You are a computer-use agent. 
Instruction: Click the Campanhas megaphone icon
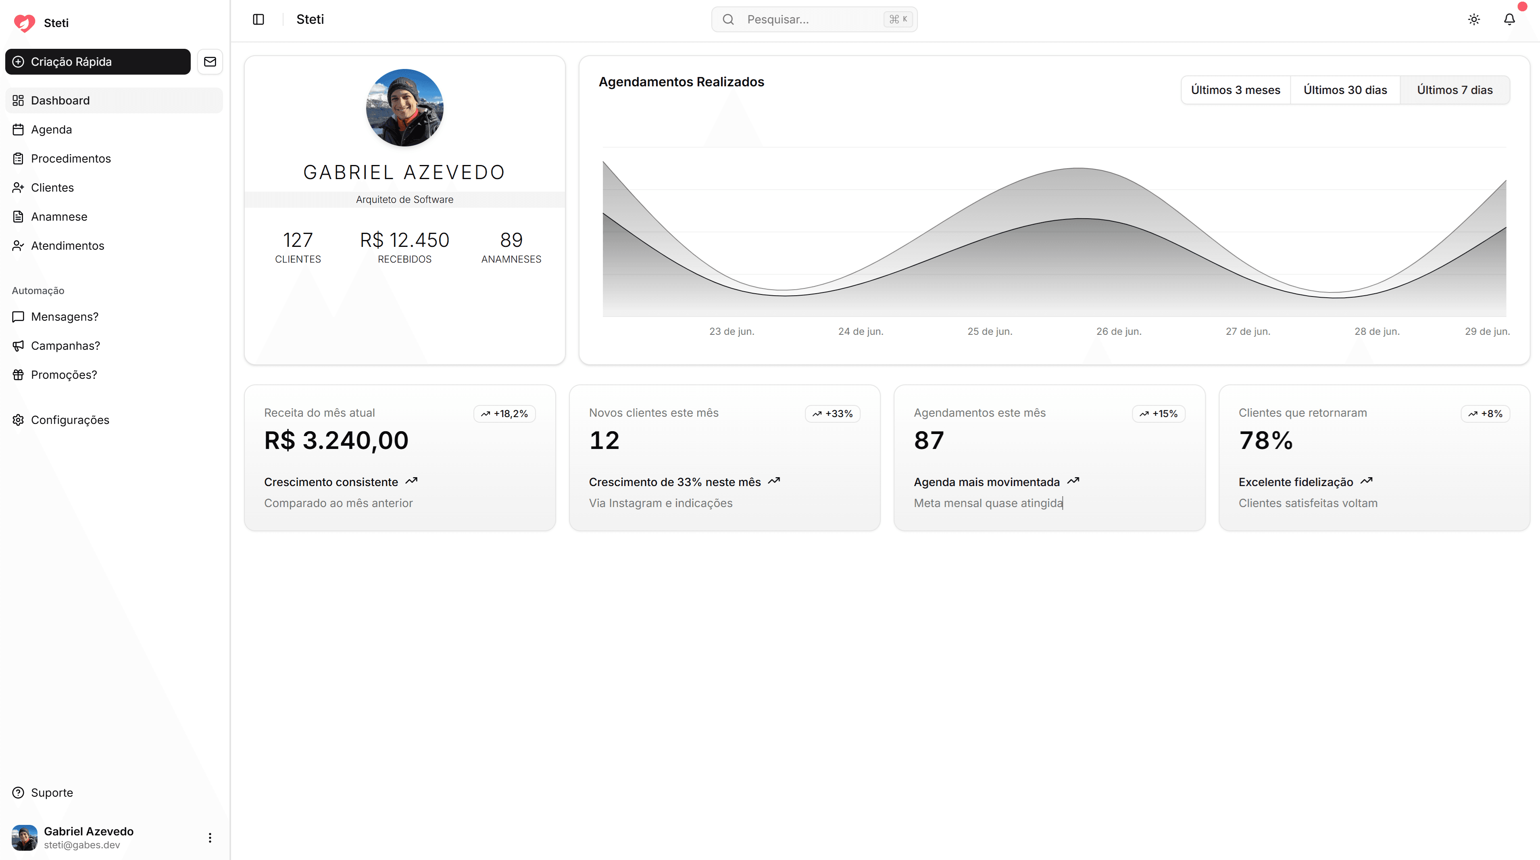(18, 346)
